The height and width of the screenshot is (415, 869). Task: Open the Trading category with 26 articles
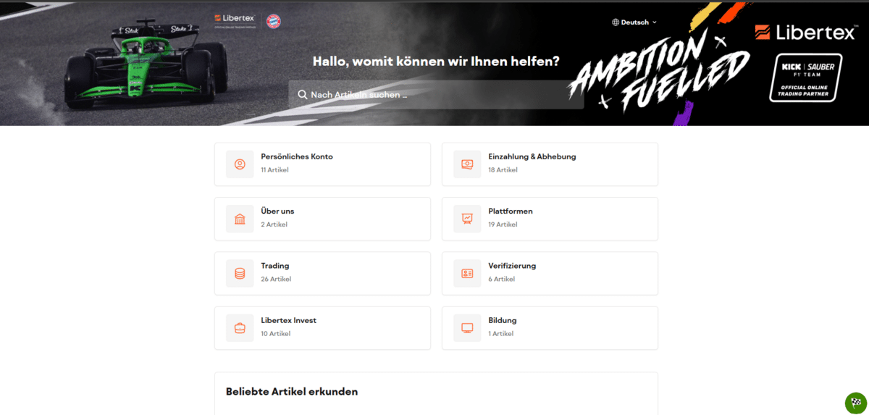322,273
